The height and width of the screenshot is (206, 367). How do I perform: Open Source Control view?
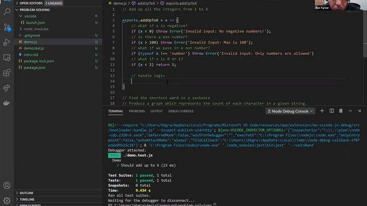coord(7,27)
